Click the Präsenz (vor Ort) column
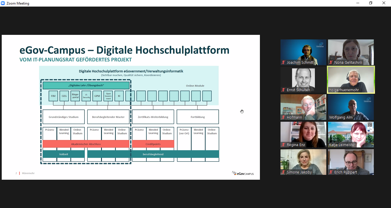Viewport: 391px width, 208px height. tap(184, 144)
